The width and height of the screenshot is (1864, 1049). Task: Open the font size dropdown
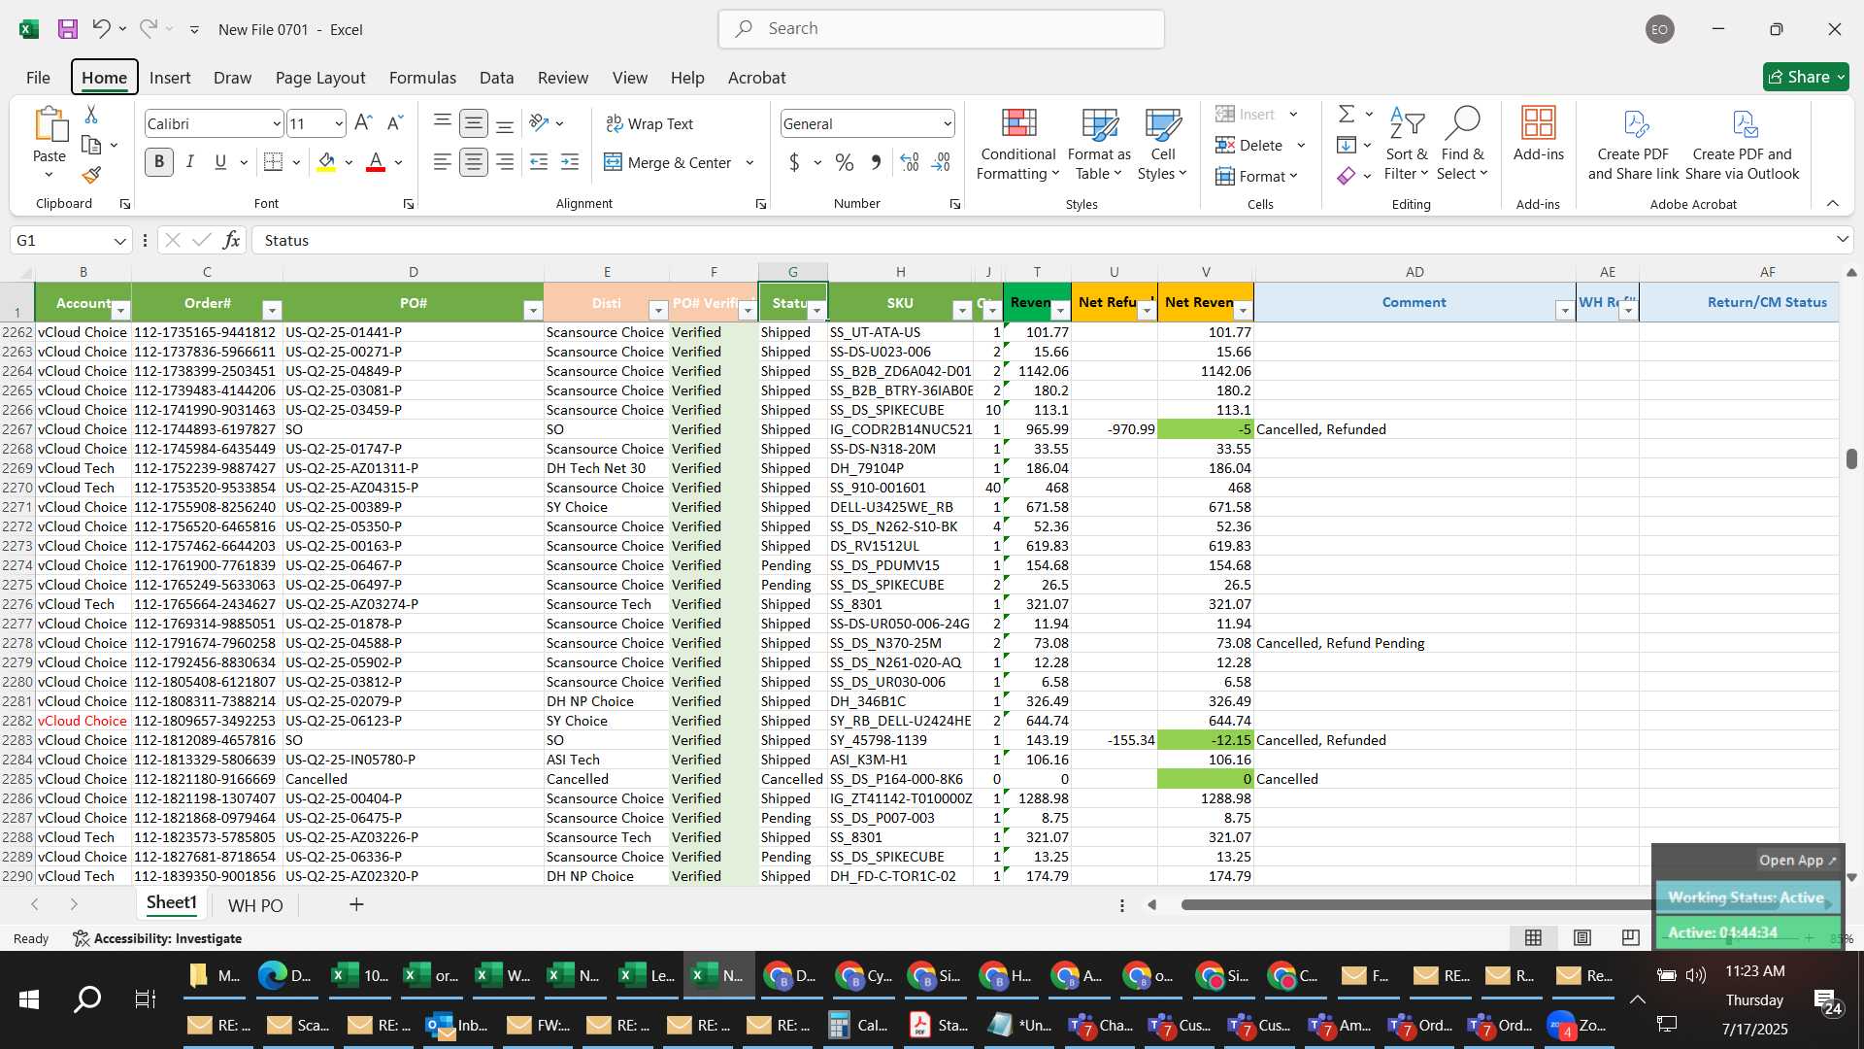338,123
